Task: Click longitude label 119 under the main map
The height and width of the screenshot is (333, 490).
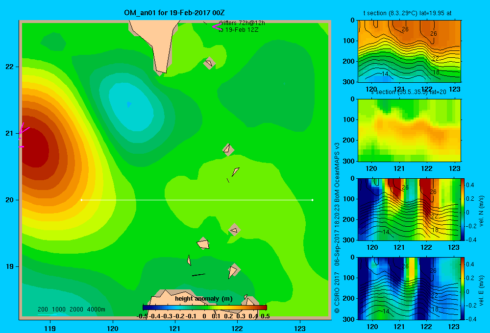Action: [x=50, y=328]
